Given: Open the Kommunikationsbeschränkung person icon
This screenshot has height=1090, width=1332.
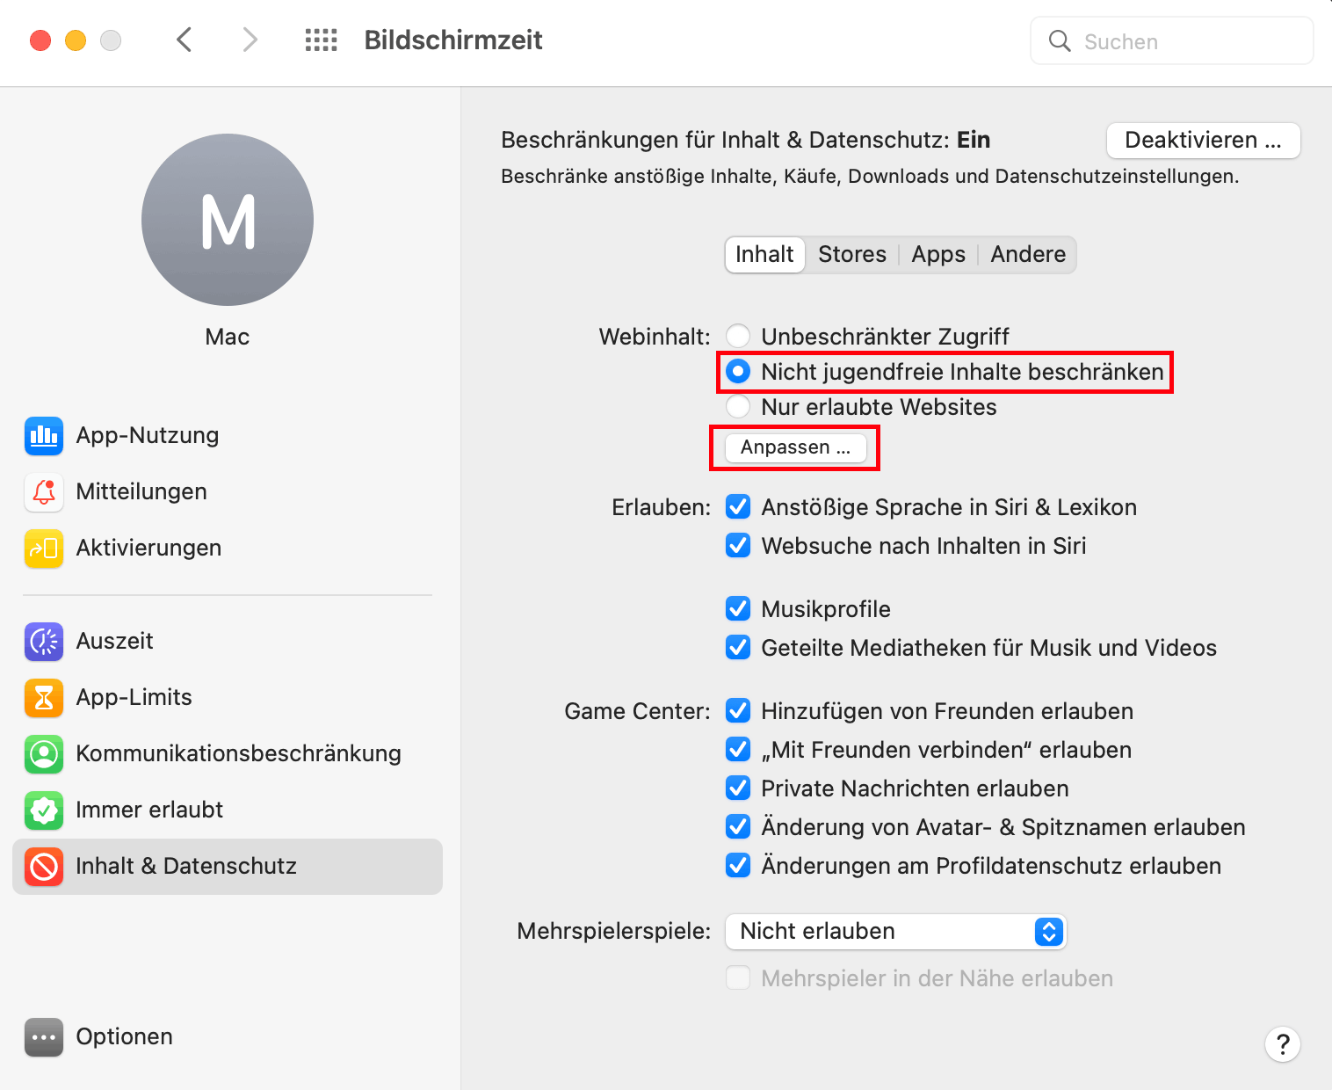Looking at the screenshot, I should pos(44,754).
